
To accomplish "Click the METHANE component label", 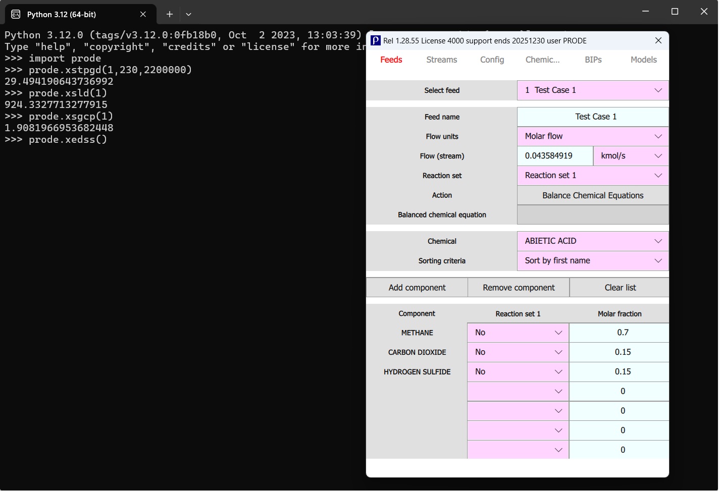I will pyautogui.click(x=417, y=333).
